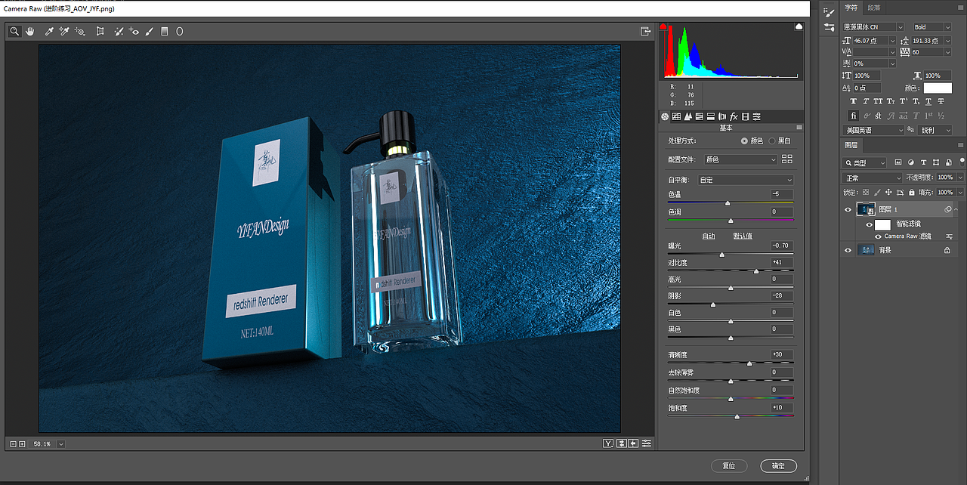Collapse the 图层 1 smart filter list
Image resolution: width=967 pixels, height=485 pixels.
tap(956, 209)
